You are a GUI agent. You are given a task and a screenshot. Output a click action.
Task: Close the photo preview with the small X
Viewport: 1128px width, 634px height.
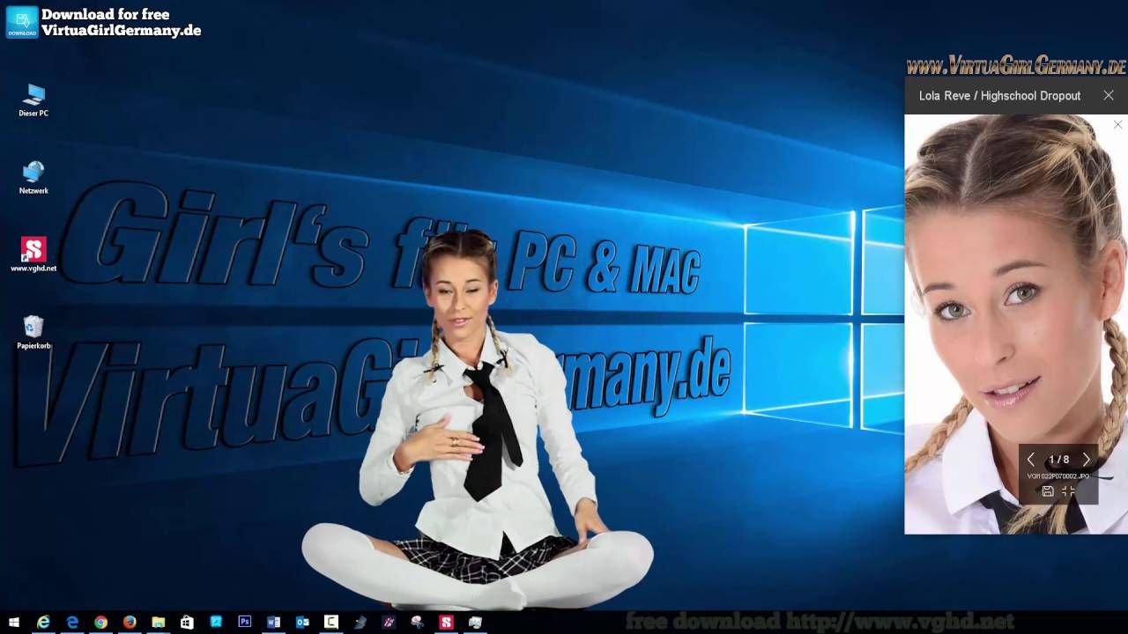coord(1117,125)
